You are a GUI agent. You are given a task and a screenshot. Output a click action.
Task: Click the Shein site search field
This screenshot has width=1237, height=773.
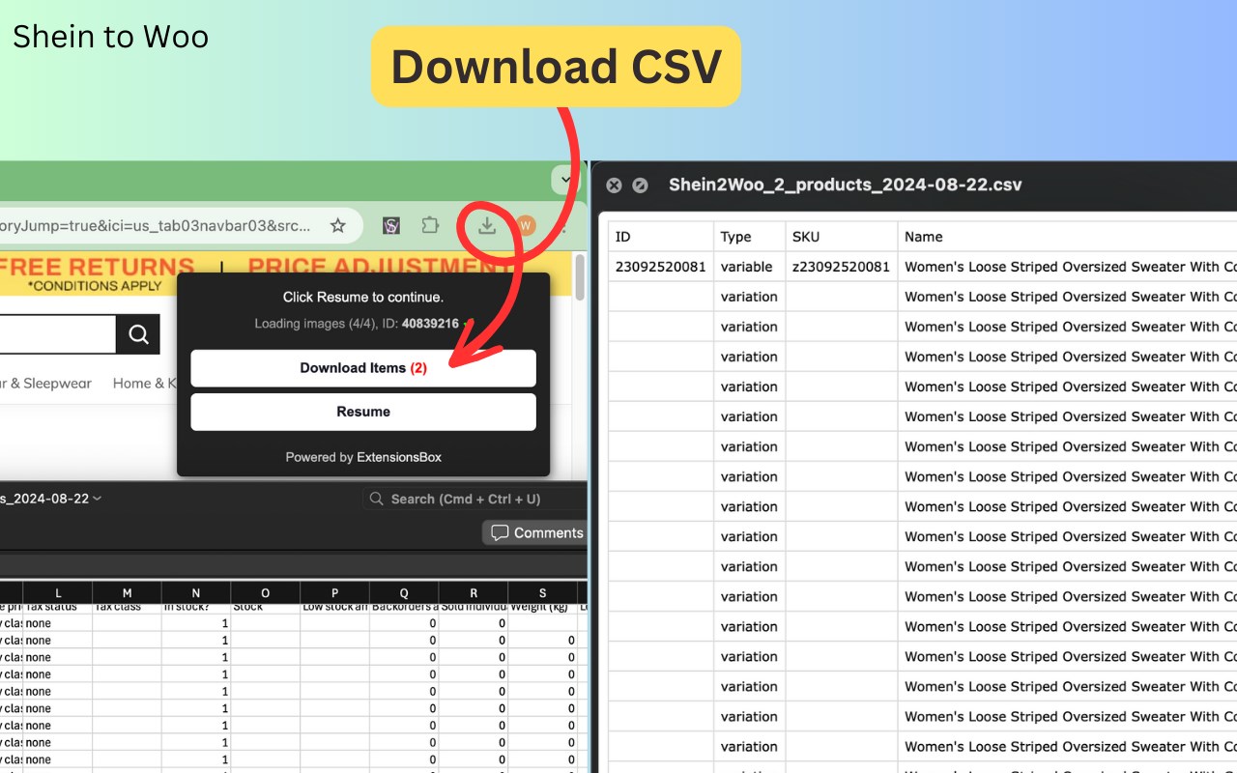58,334
